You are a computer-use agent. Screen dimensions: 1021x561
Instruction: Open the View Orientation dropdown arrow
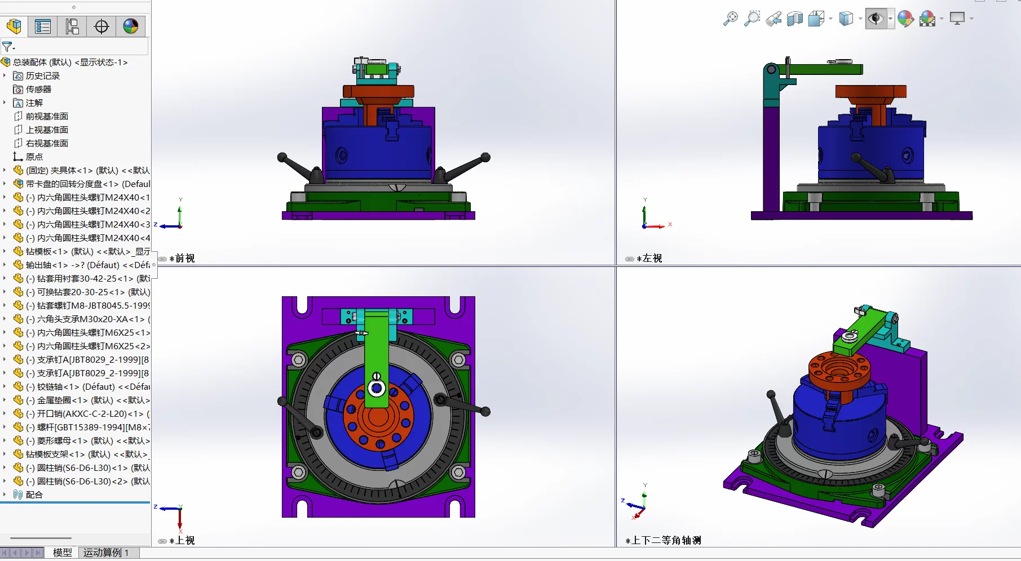click(x=830, y=19)
